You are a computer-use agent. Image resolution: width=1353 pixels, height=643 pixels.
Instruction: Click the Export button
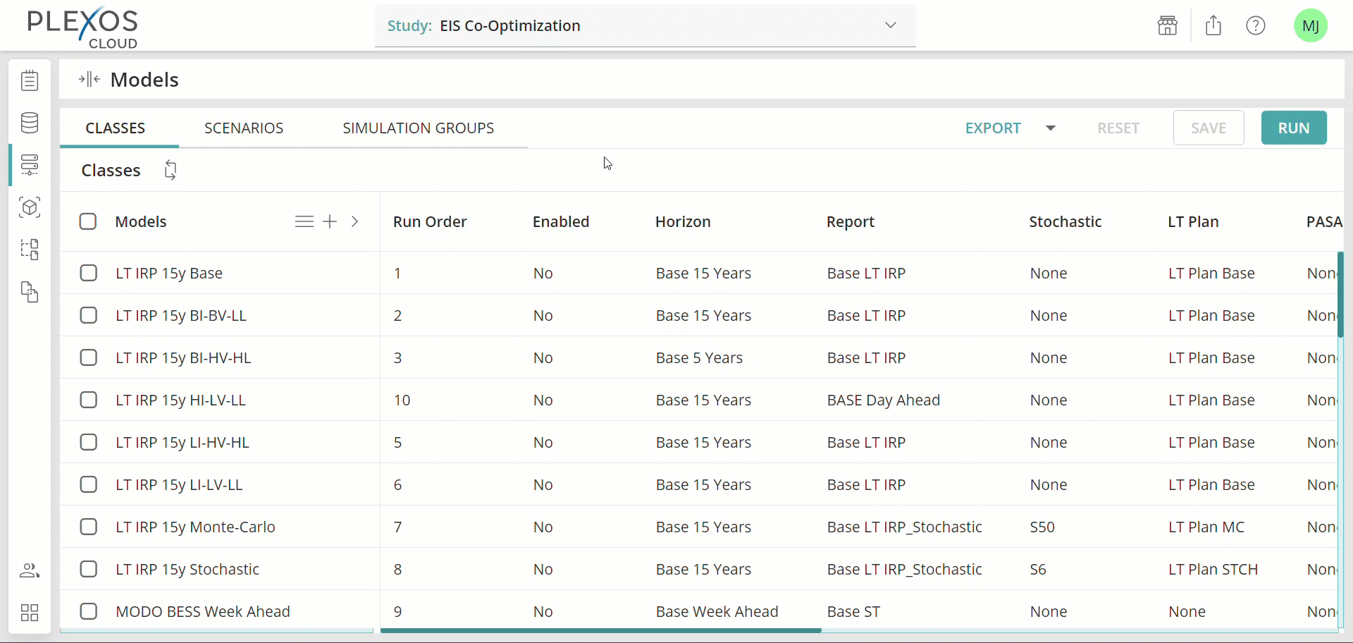pos(993,128)
